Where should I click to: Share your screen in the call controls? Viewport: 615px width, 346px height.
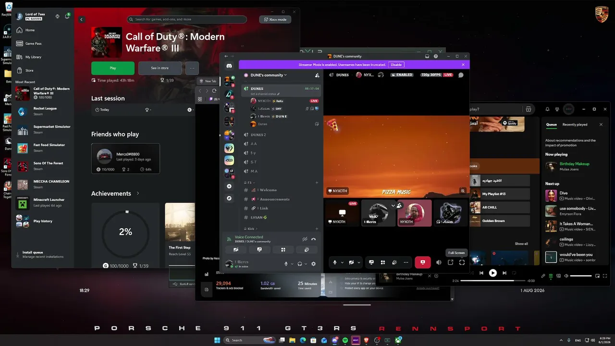(x=371, y=262)
